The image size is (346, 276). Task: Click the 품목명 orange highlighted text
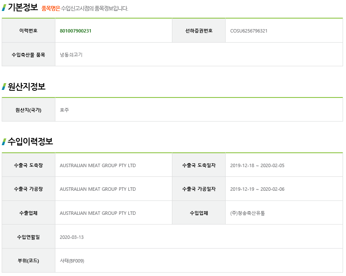click(x=51, y=8)
